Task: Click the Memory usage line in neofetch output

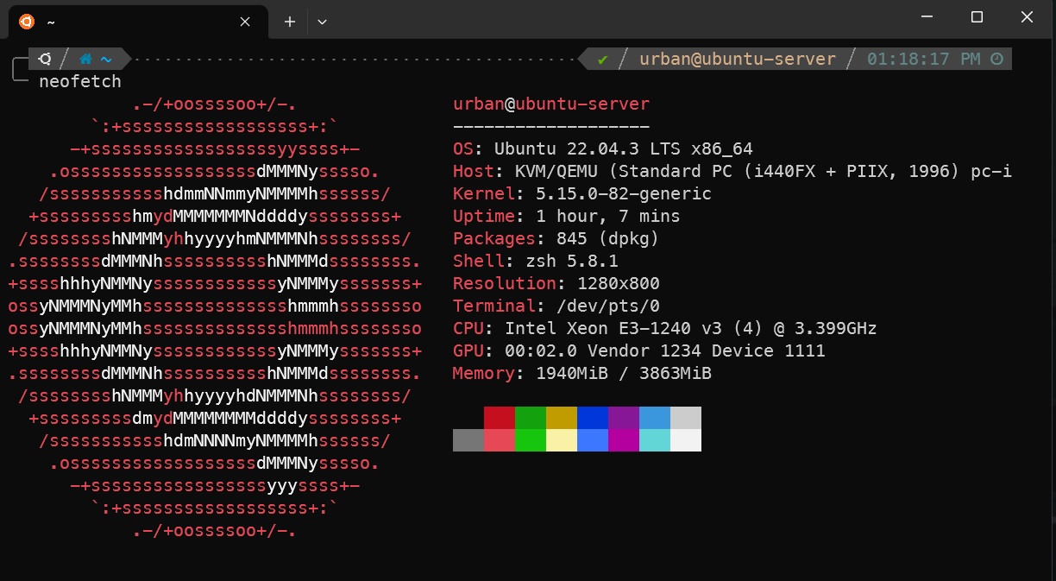Action: point(581,373)
